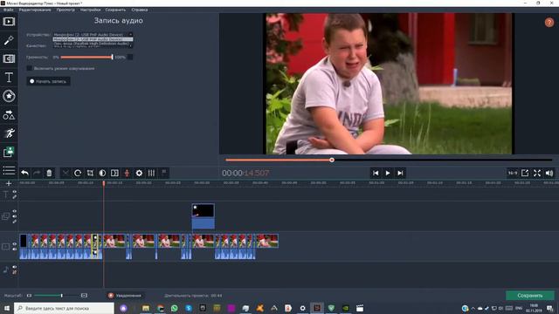Undo the last action
This screenshot has width=559, height=314.
tap(24, 173)
